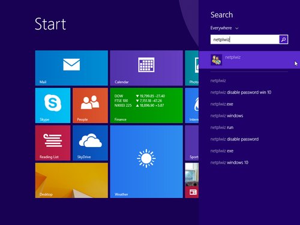Choose suggestion netplwiz run

[x=222, y=127]
